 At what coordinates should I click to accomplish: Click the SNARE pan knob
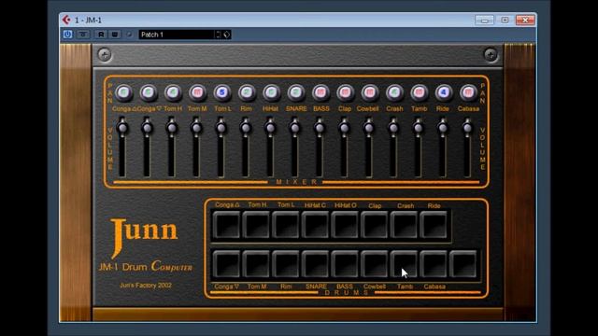[296, 92]
